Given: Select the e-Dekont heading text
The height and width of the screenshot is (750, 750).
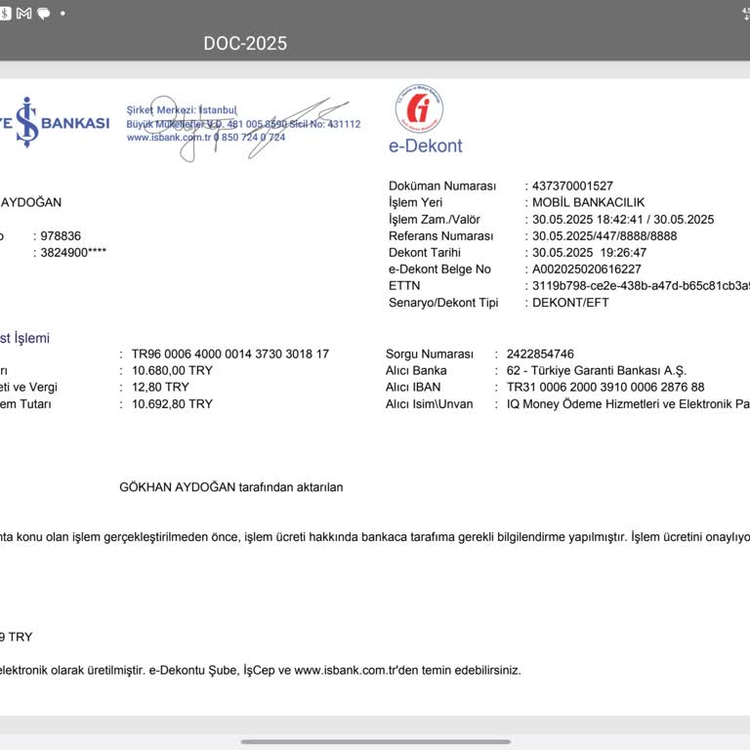Looking at the screenshot, I should pyautogui.click(x=425, y=146).
